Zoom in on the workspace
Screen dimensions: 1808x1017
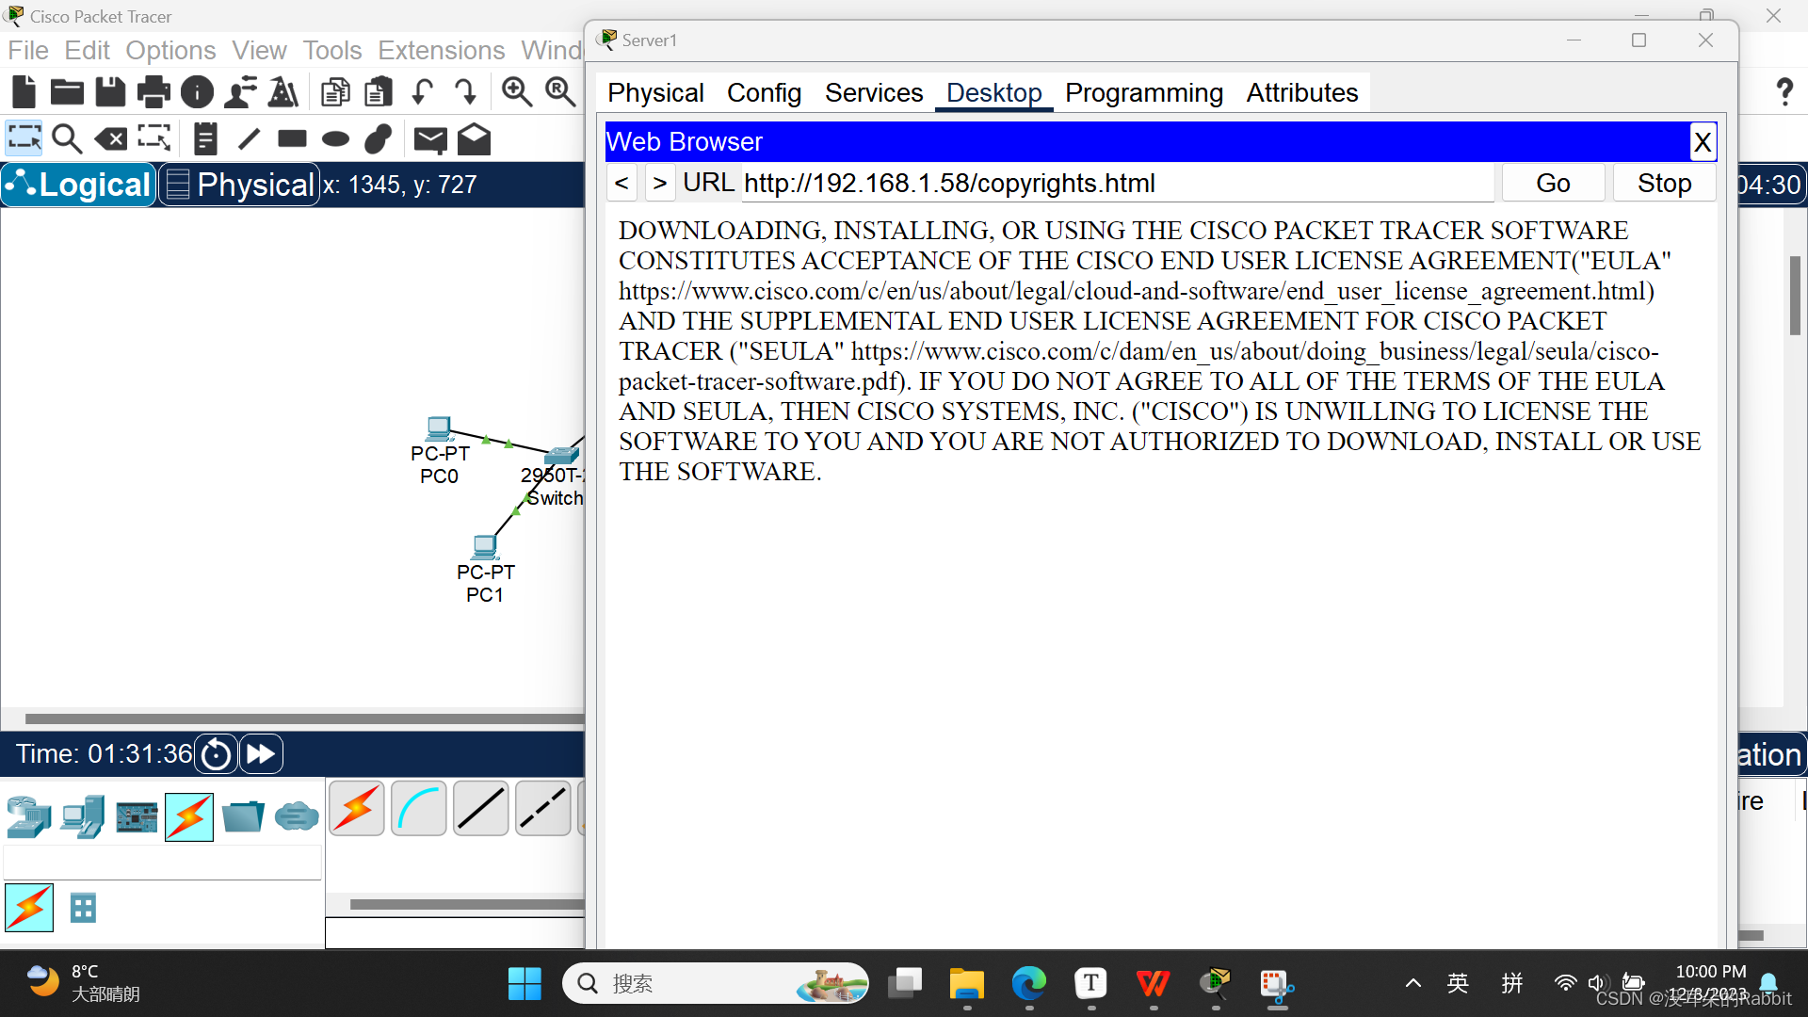[x=516, y=91]
